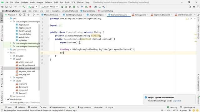Click project tree vertical scrollbar

coord(39,57)
